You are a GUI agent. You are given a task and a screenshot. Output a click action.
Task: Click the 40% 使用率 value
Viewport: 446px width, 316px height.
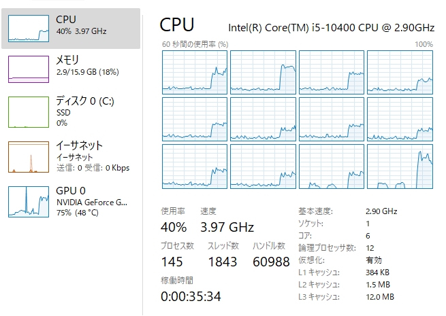[x=174, y=226]
